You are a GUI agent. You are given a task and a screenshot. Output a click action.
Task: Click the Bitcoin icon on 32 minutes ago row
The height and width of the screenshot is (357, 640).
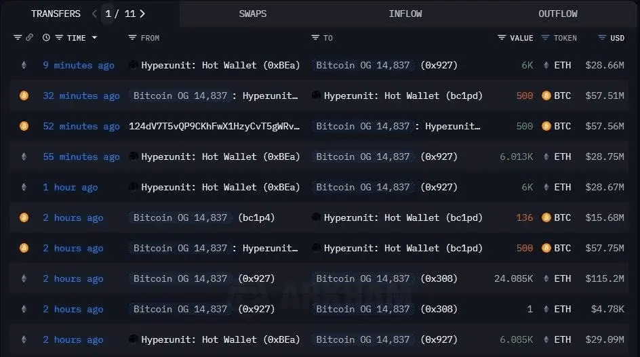24,96
